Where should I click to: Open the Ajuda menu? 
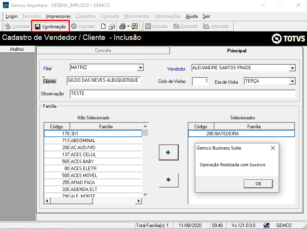coord(191,16)
